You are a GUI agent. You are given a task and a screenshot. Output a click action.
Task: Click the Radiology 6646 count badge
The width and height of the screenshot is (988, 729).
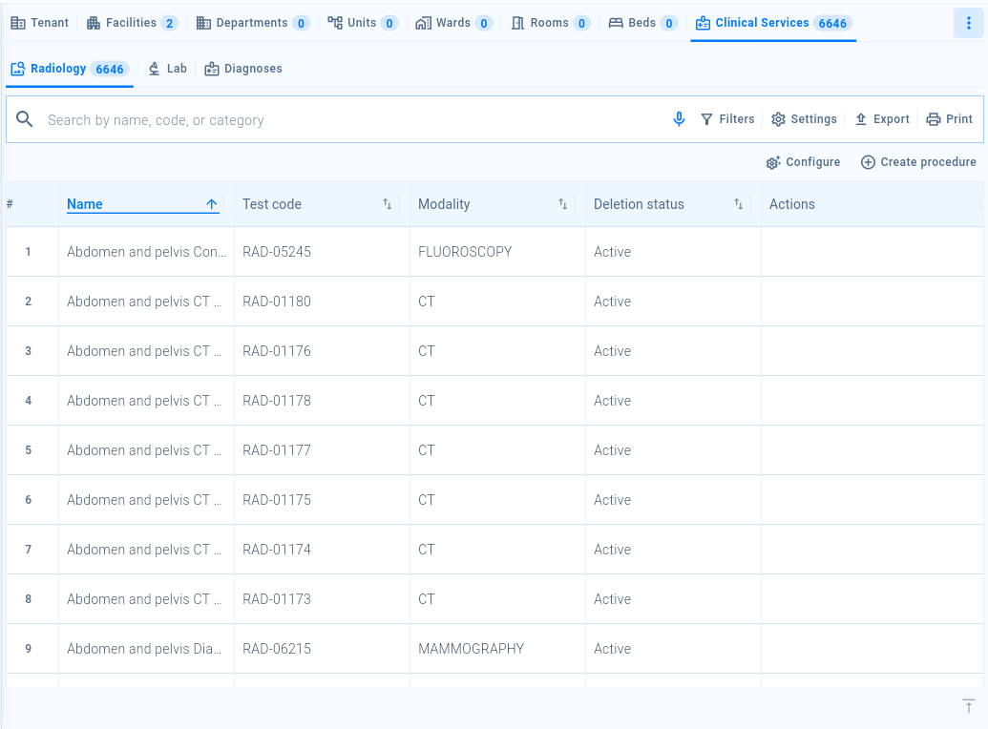pos(110,70)
